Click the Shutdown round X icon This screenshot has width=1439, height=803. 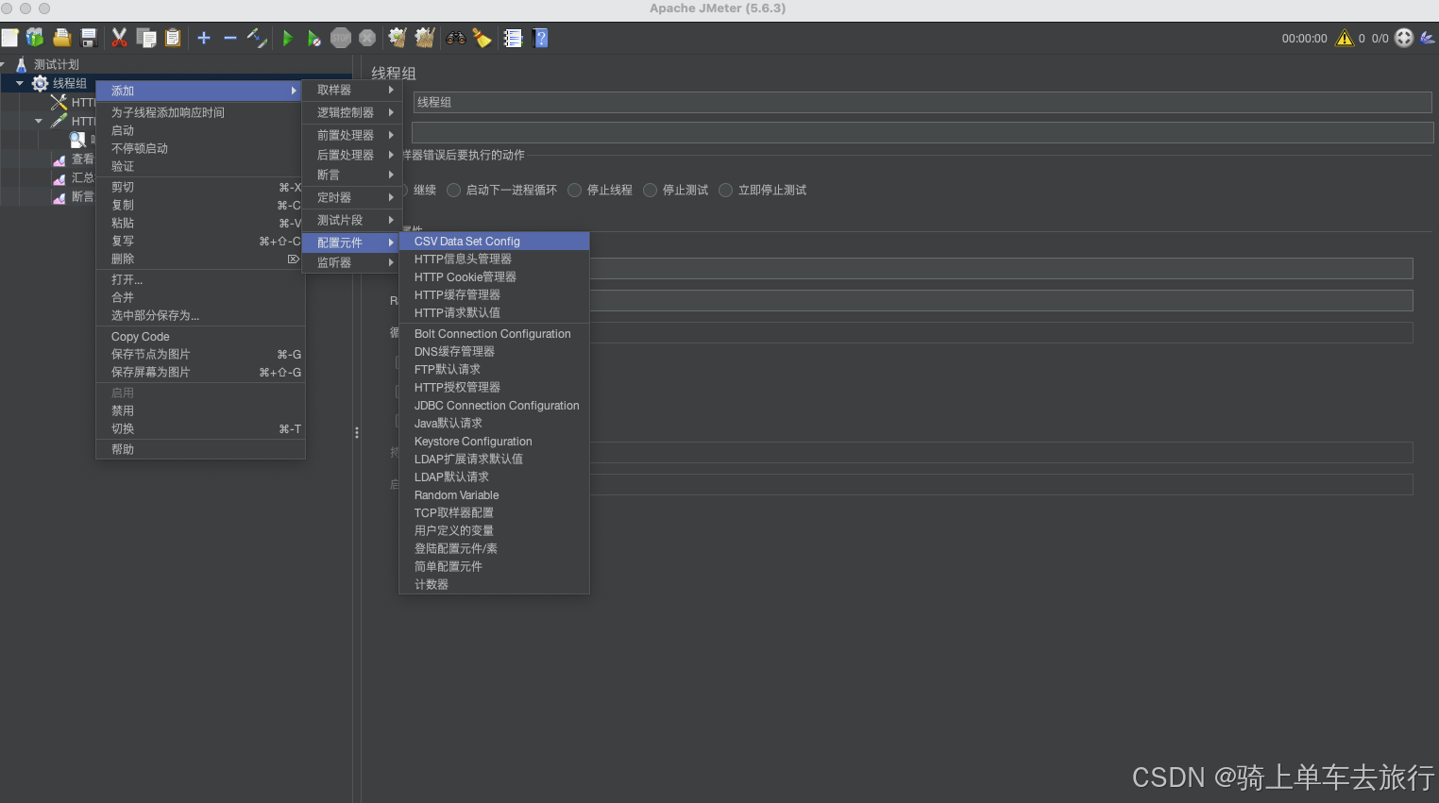click(x=367, y=38)
